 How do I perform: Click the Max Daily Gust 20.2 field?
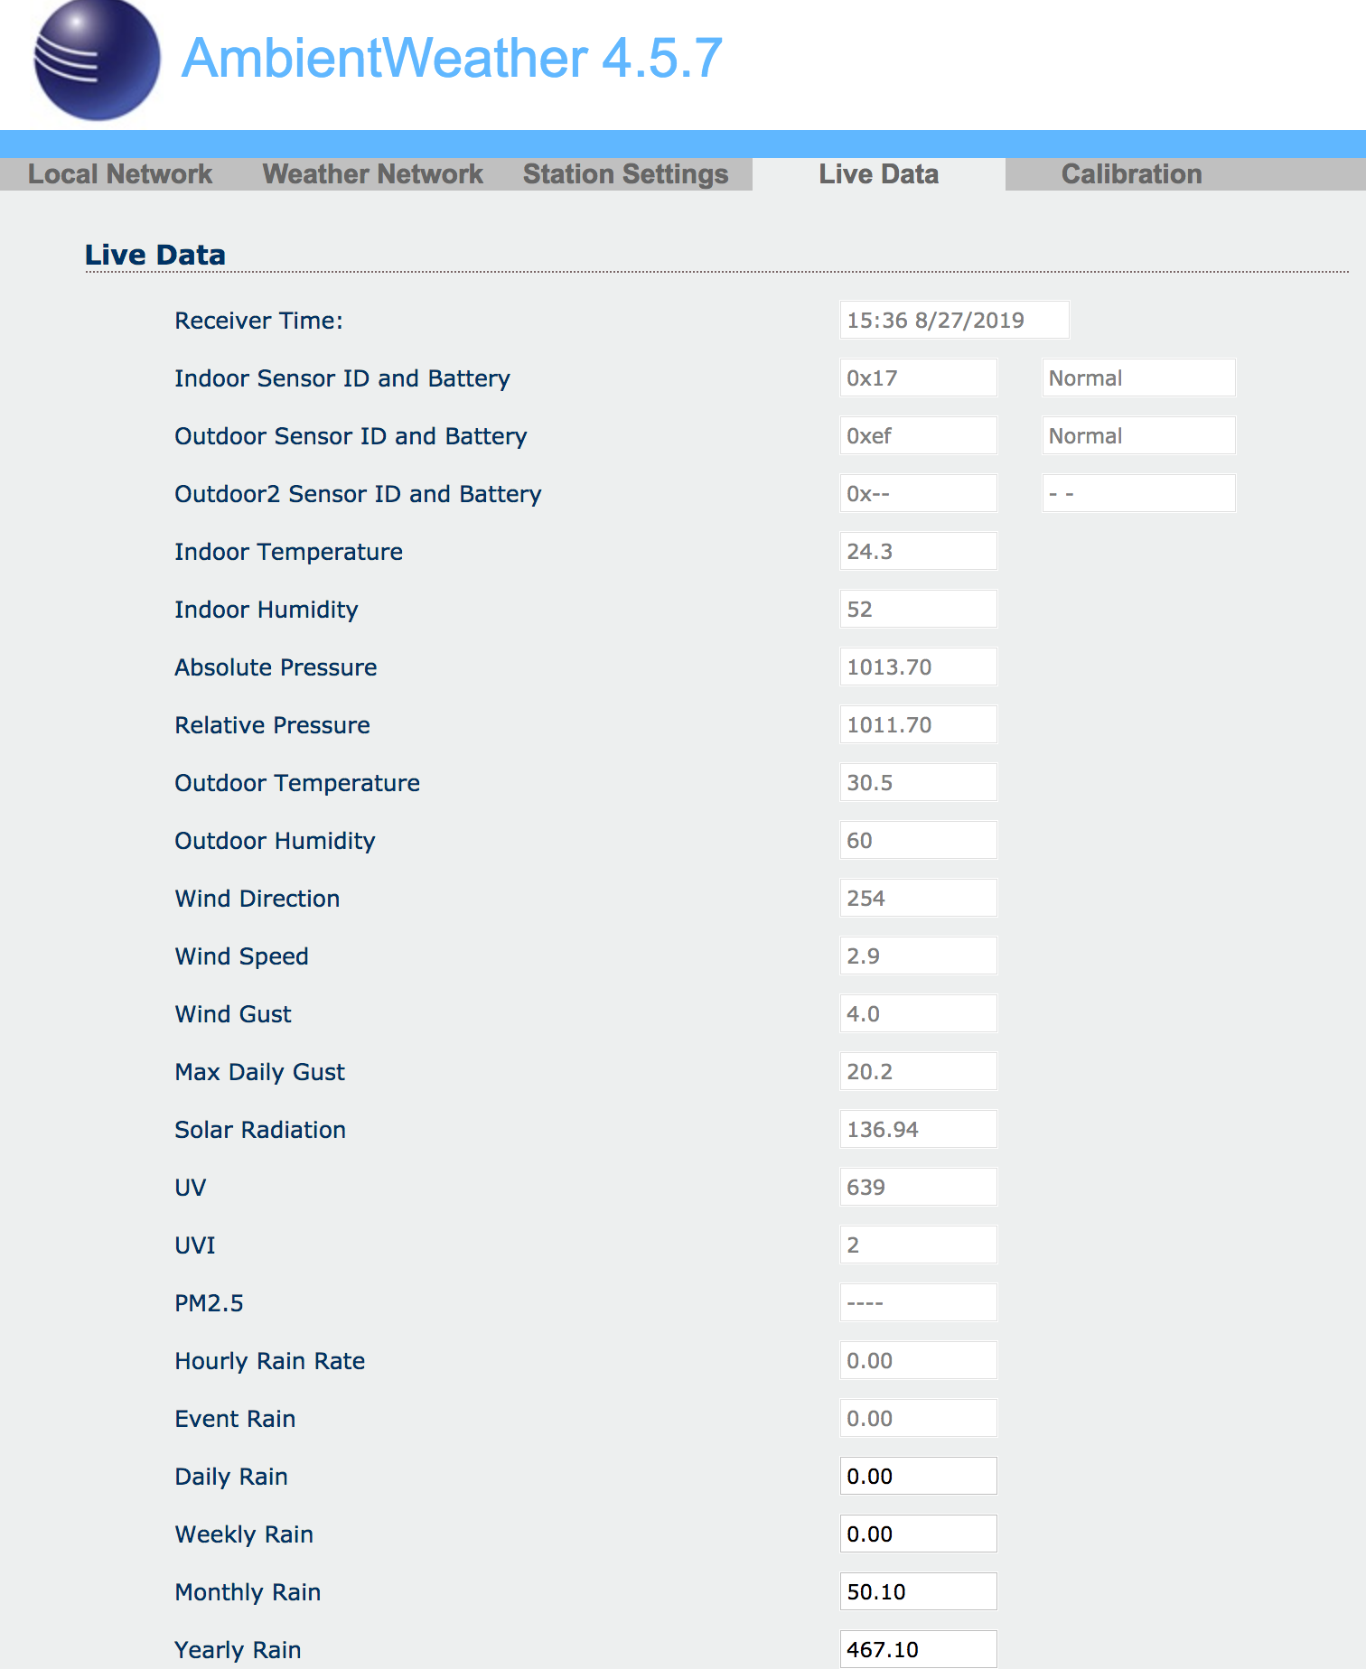coord(918,1071)
